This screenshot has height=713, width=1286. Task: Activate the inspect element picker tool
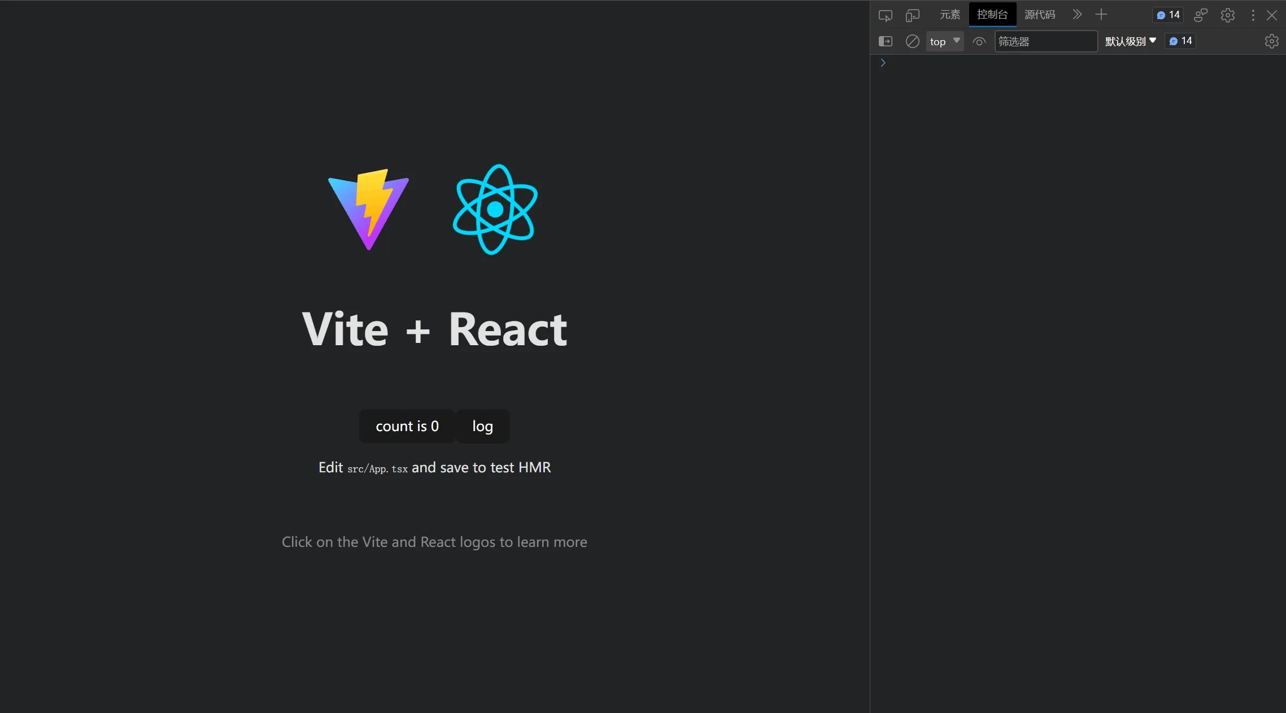885,15
